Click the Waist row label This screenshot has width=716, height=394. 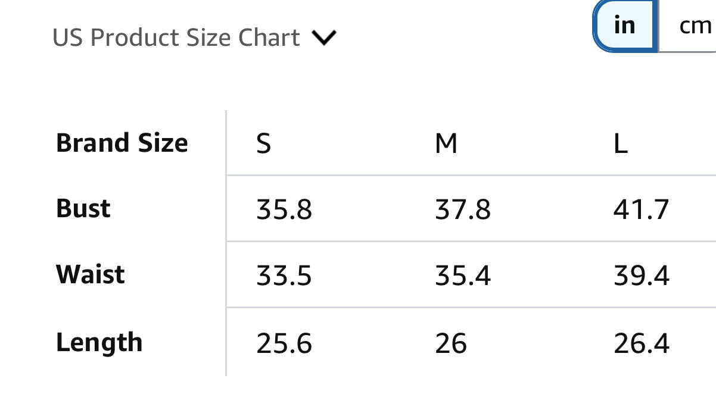click(x=91, y=275)
